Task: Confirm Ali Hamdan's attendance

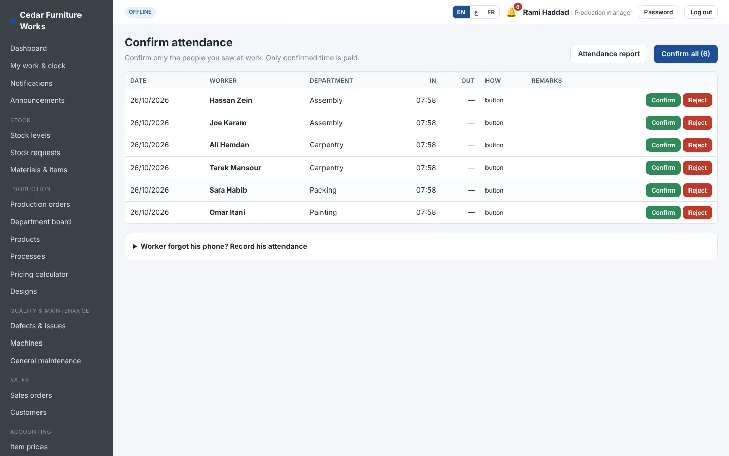Action: (x=663, y=145)
